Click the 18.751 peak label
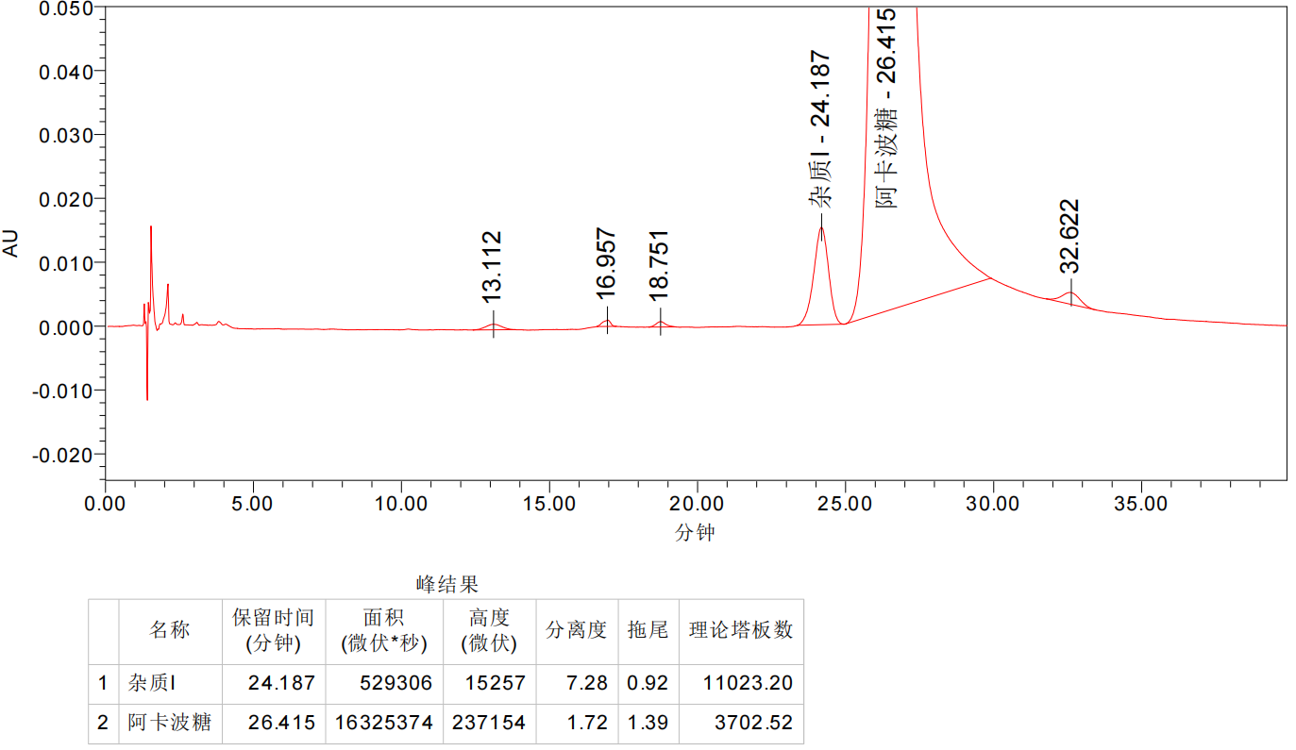This screenshot has height=750, width=1296. 659,265
